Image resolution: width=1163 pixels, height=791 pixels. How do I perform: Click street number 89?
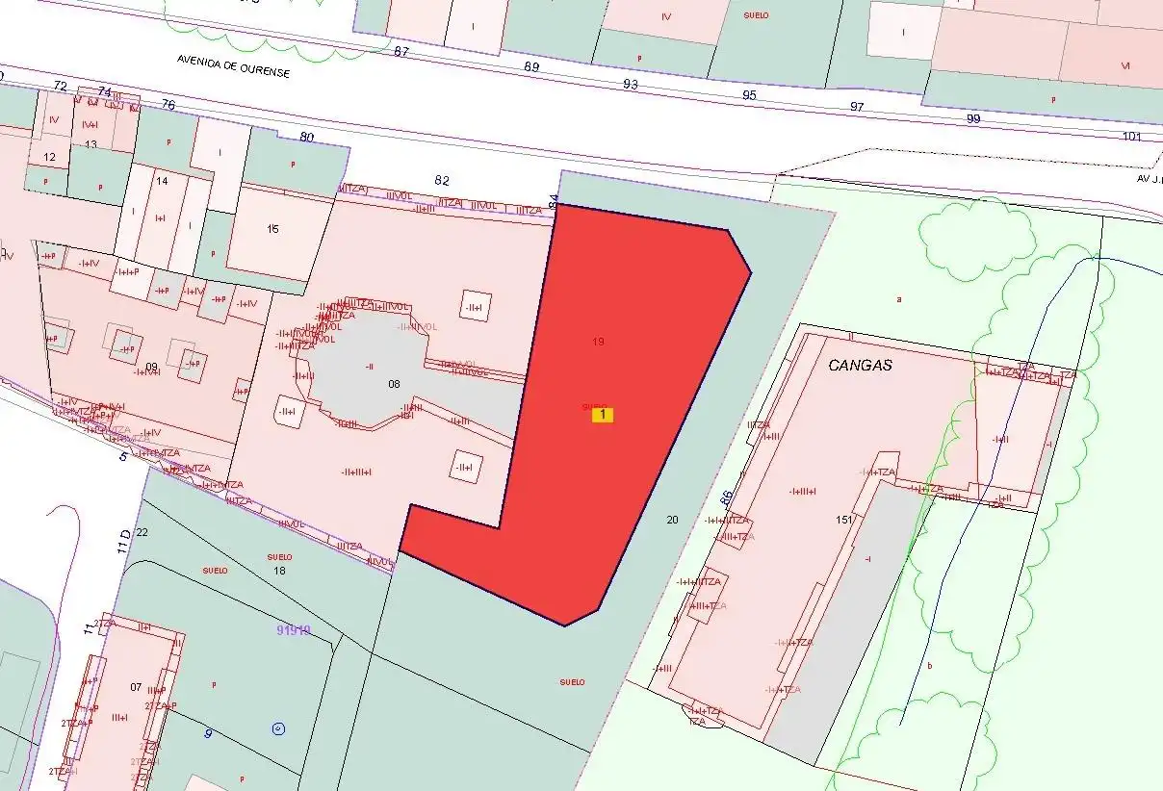point(531,66)
